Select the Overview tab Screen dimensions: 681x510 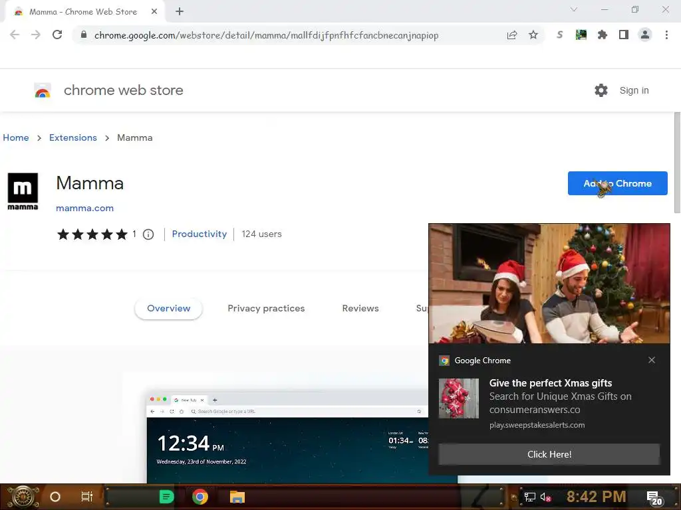coord(168,308)
